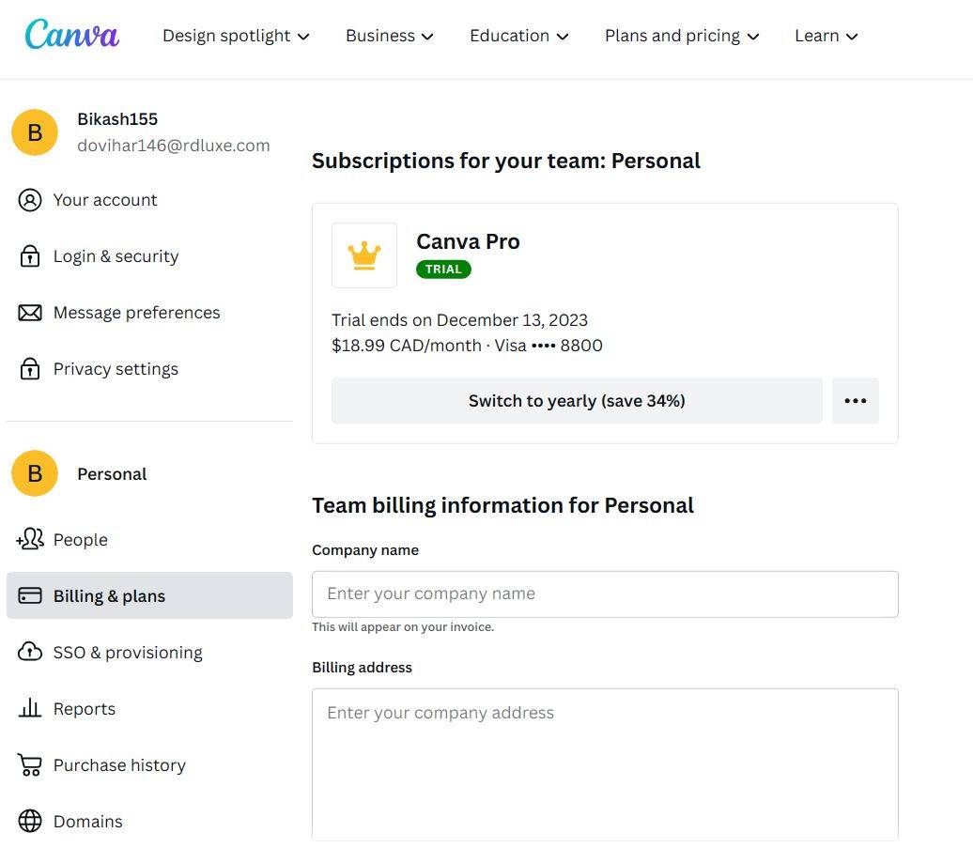Image resolution: width=973 pixels, height=848 pixels.
Task: Click the Login & security padlock icon
Action: click(30, 256)
